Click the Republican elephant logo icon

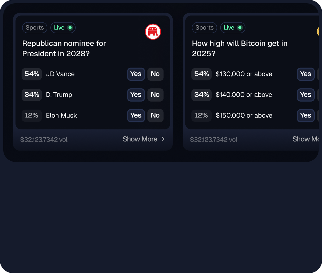(x=153, y=32)
